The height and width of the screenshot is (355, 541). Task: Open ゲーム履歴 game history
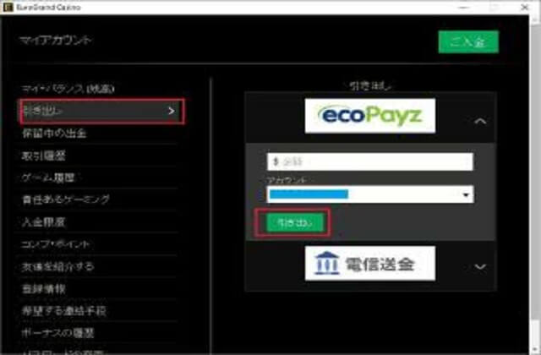tap(48, 177)
